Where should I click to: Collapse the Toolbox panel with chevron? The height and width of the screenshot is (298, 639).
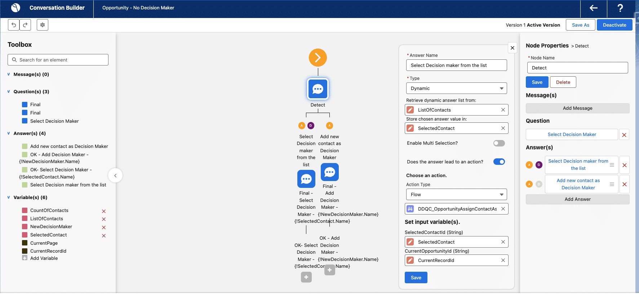tap(115, 176)
